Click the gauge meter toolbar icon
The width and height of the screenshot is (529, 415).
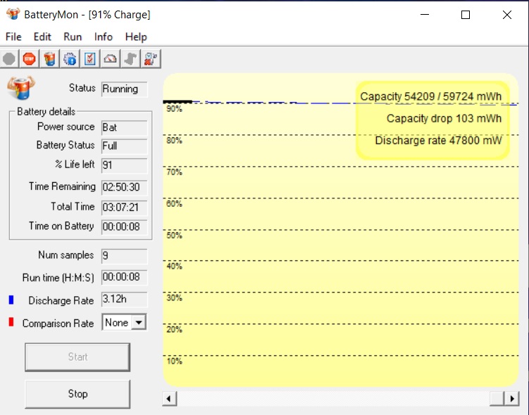(111, 59)
